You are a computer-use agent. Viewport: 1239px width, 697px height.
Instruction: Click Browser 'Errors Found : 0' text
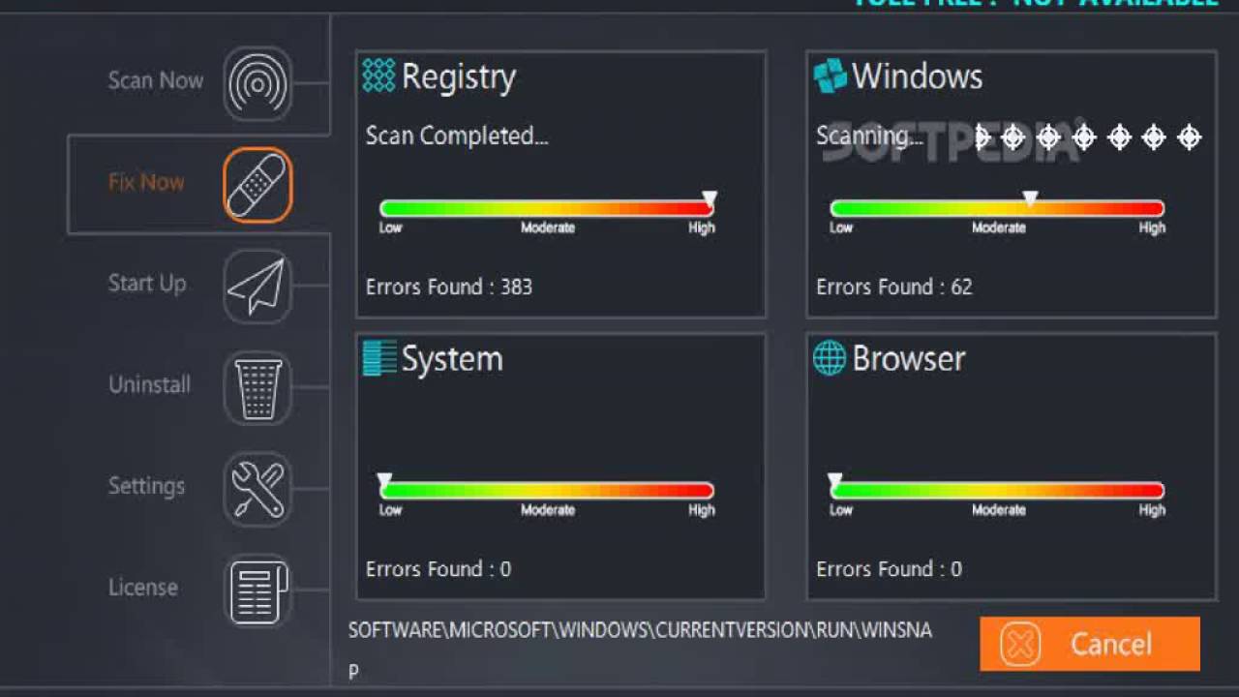[x=890, y=569]
